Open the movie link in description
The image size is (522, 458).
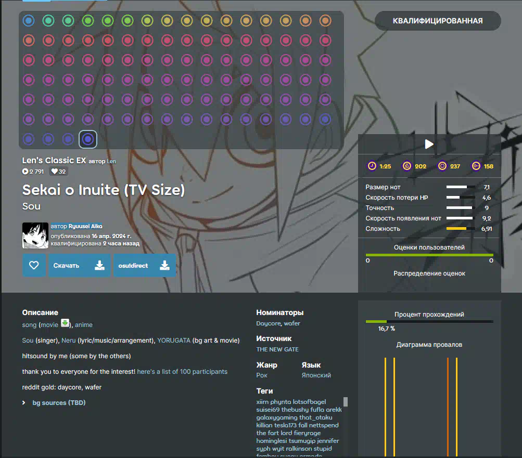pos(49,324)
